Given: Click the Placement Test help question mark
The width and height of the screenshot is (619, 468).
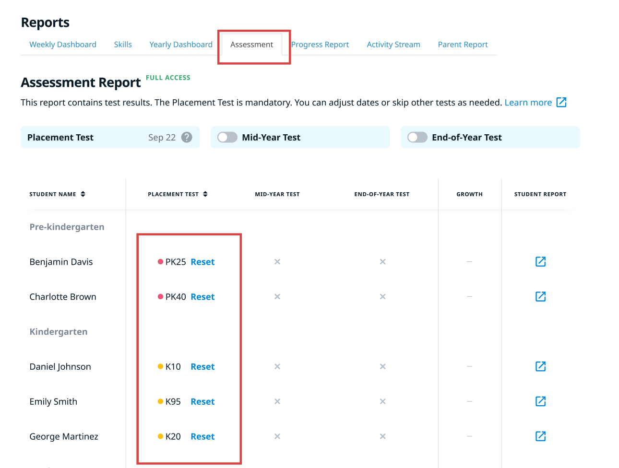Looking at the screenshot, I should [x=187, y=138].
